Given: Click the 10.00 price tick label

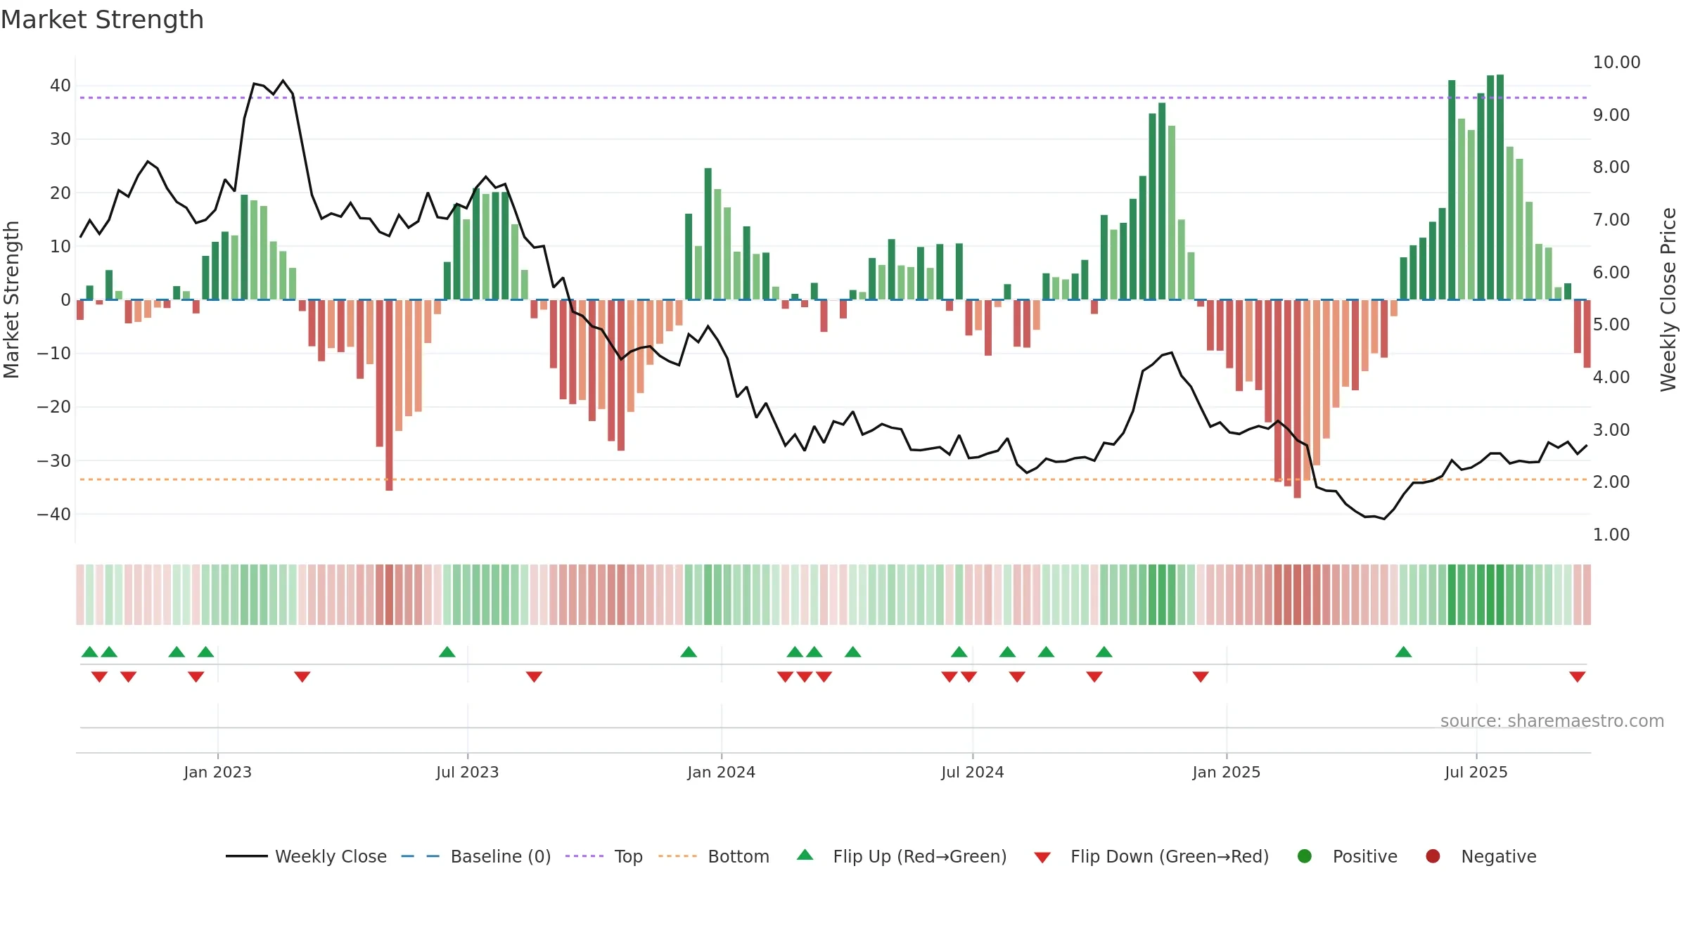Looking at the screenshot, I should pos(1616,63).
